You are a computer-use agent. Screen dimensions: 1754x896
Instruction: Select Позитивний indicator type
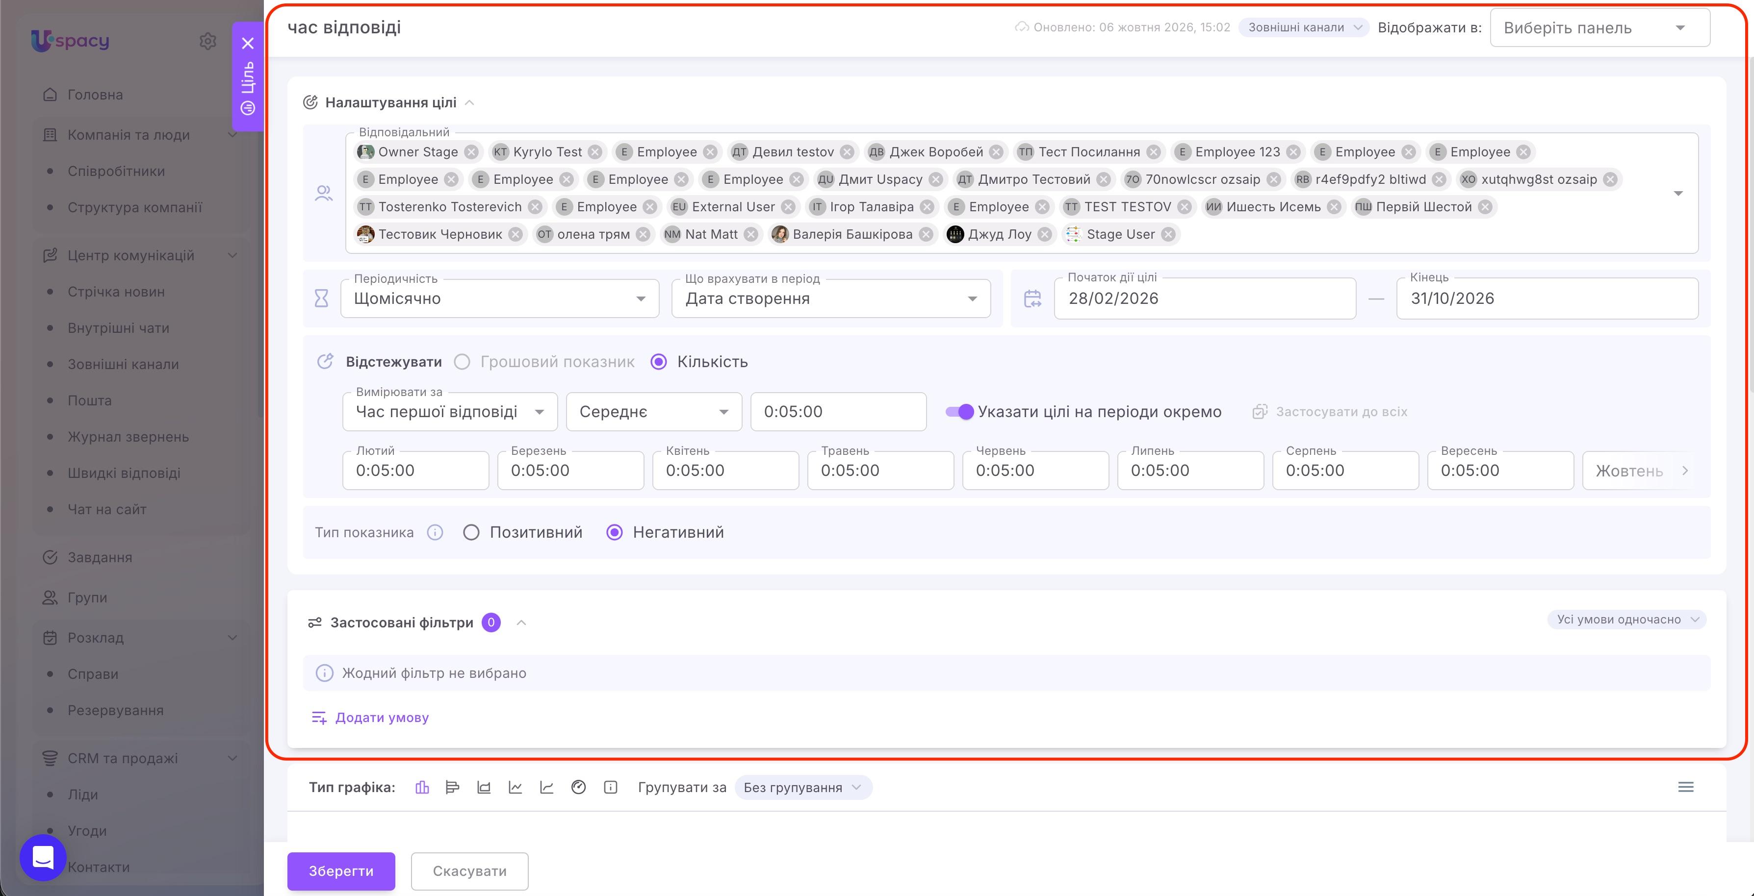471,532
